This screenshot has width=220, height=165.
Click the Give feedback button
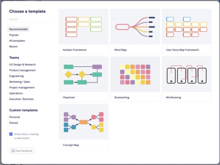(x=22, y=150)
